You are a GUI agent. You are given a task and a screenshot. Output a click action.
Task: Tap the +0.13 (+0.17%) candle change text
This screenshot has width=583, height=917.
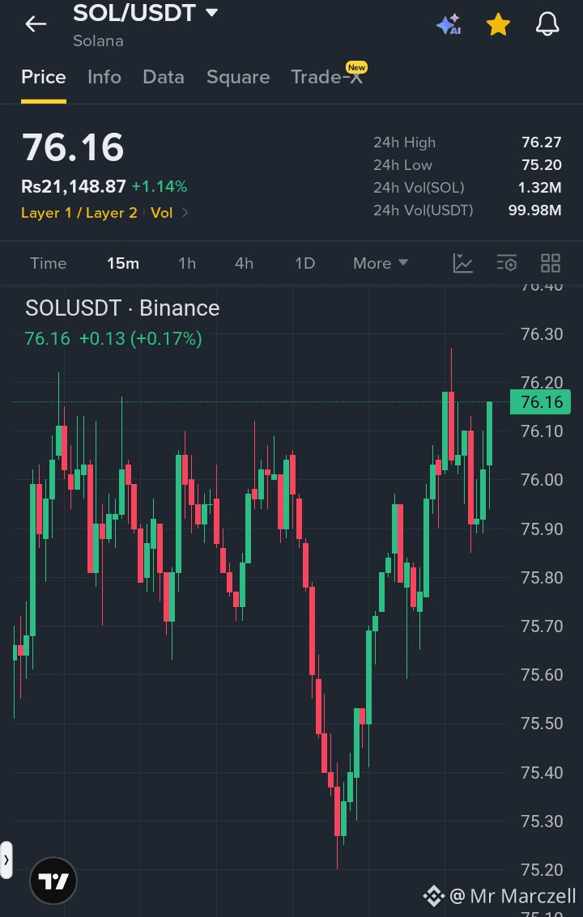pos(140,338)
